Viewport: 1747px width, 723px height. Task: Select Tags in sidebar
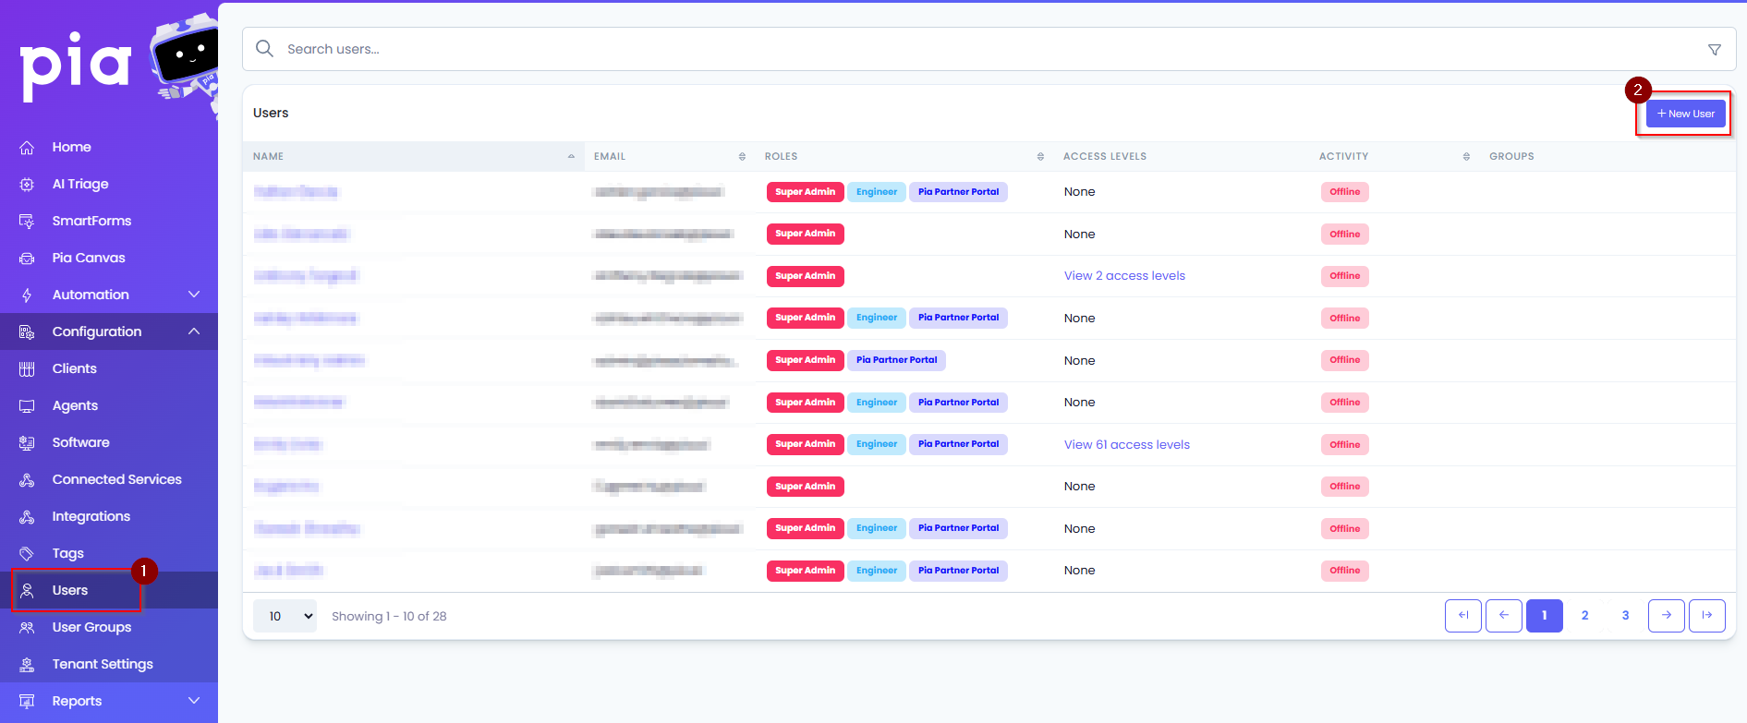coord(109,553)
